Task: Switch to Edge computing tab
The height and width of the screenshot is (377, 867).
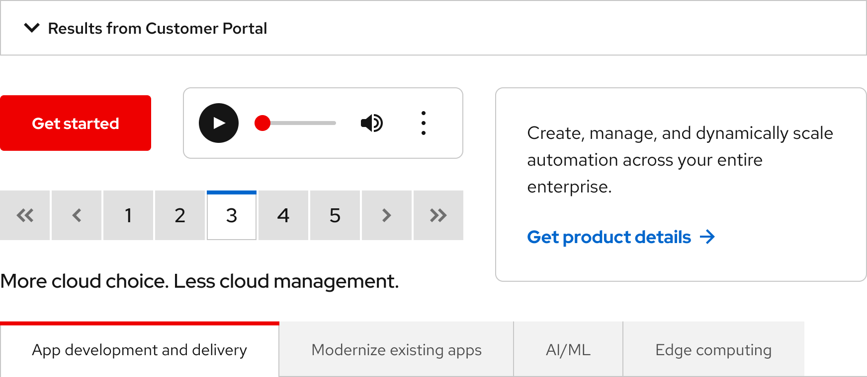Action: [713, 349]
